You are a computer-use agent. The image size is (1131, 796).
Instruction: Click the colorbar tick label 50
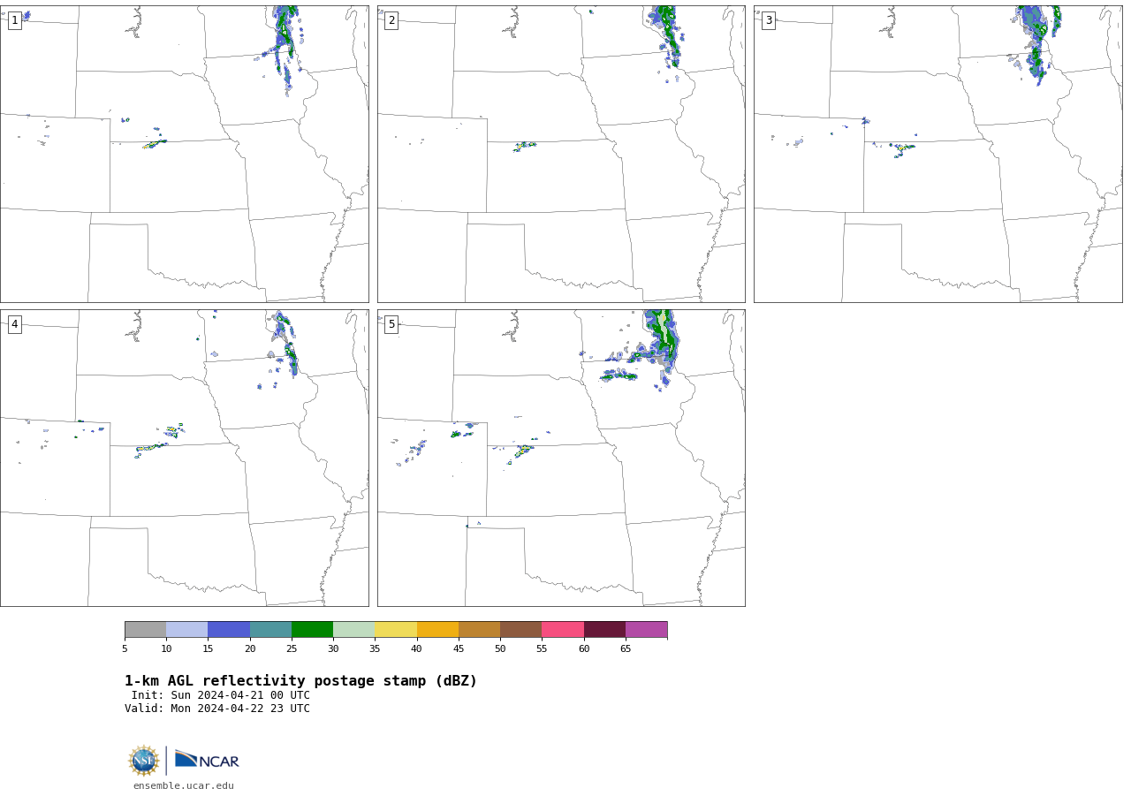click(x=500, y=649)
